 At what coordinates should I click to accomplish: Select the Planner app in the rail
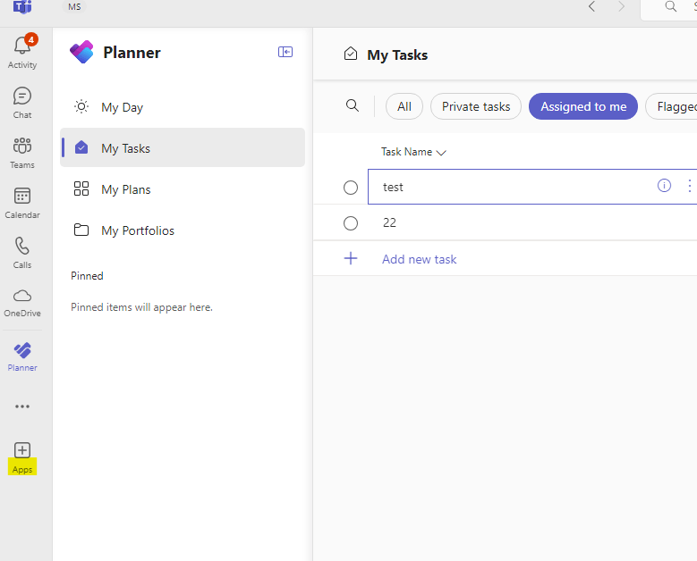pyautogui.click(x=22, y=350)
